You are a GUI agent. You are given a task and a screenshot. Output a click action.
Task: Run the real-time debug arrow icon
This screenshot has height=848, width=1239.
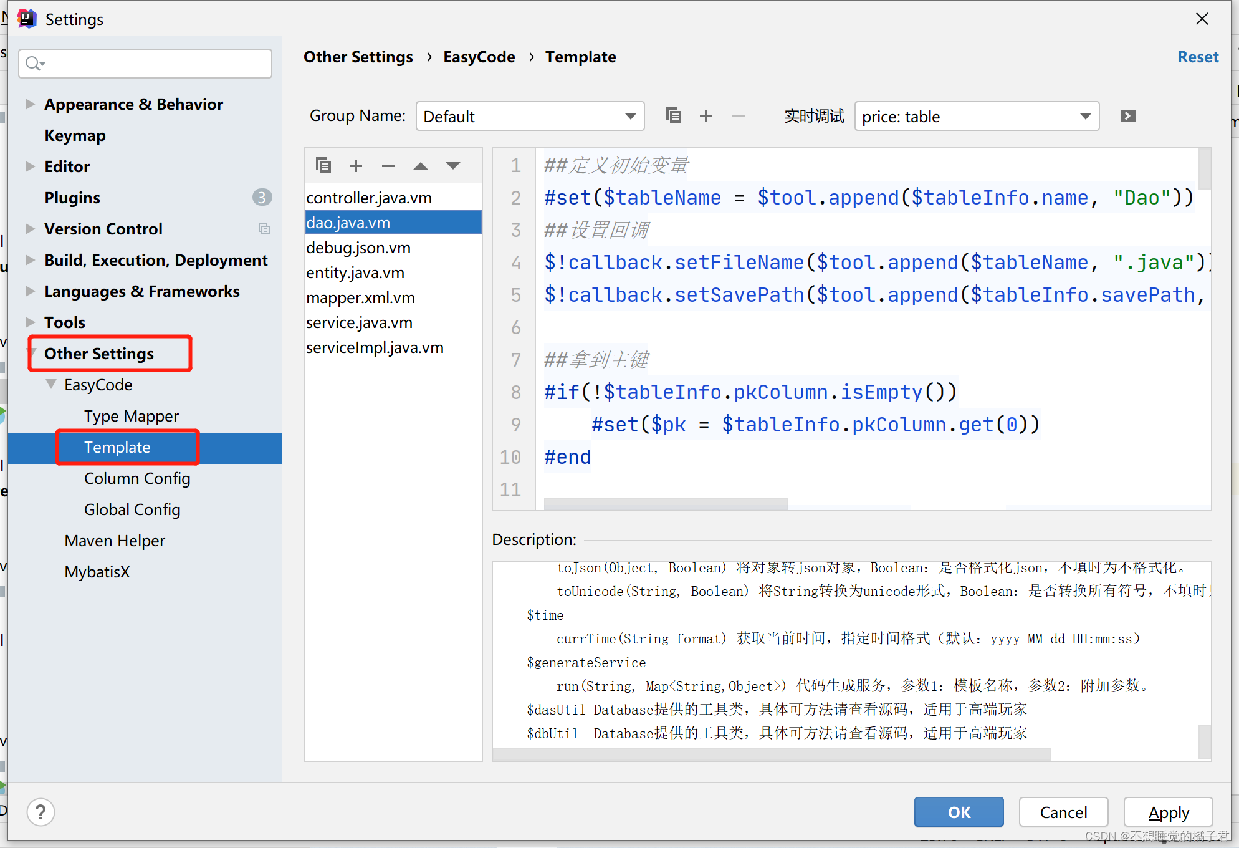click(1128, 116)
